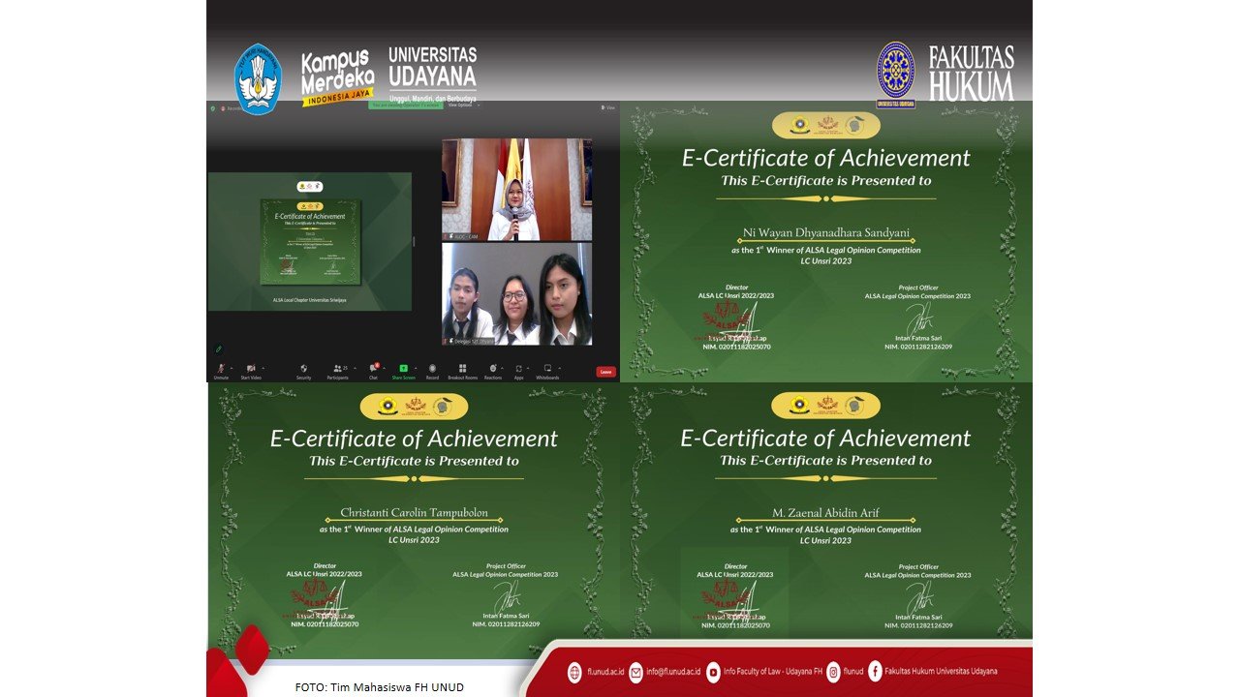Toggle the Unmute microphone button
Image resolution: width=1240 pixels, height=697 pixels.
click(221, 369)
